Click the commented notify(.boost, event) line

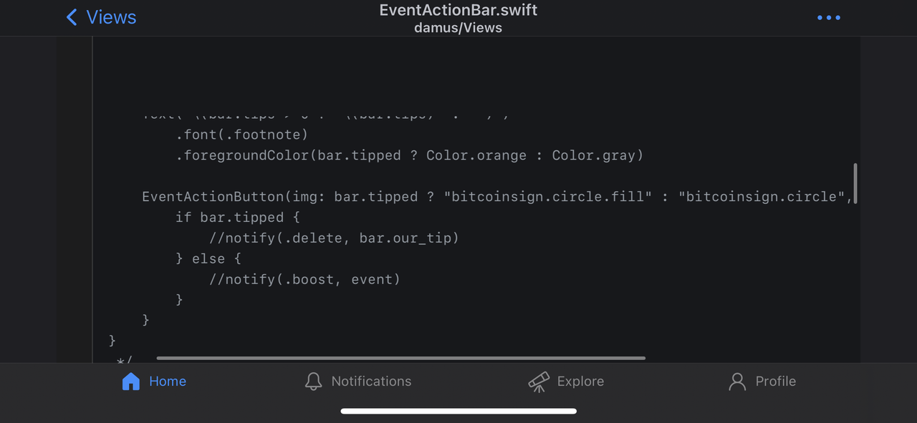tap(304, 279)
